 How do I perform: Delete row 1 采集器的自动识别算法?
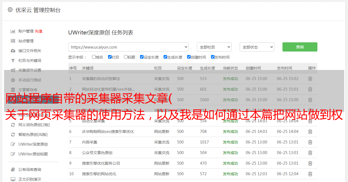[x=310, y=79]
